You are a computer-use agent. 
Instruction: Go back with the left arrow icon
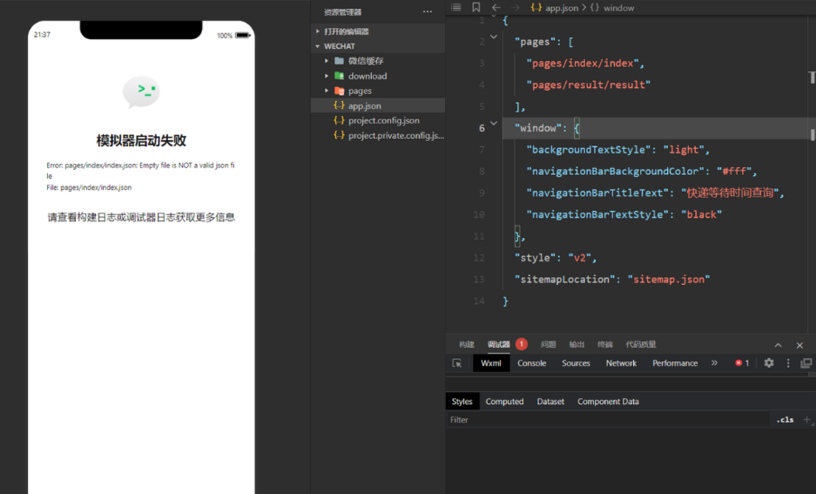496,7
